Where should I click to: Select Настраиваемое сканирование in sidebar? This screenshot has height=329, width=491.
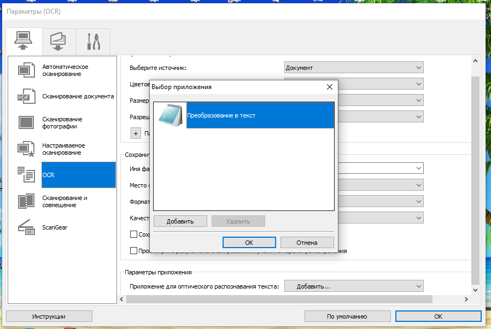point(63,149)
